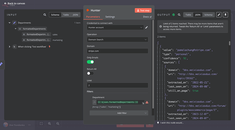
Task: Switch INPUT view to JSON
Action: (75, 15)
